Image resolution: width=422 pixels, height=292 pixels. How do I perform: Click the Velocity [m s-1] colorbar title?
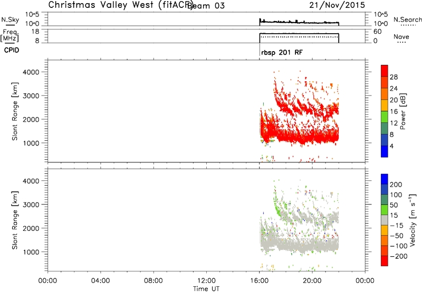tap(413, 220)
